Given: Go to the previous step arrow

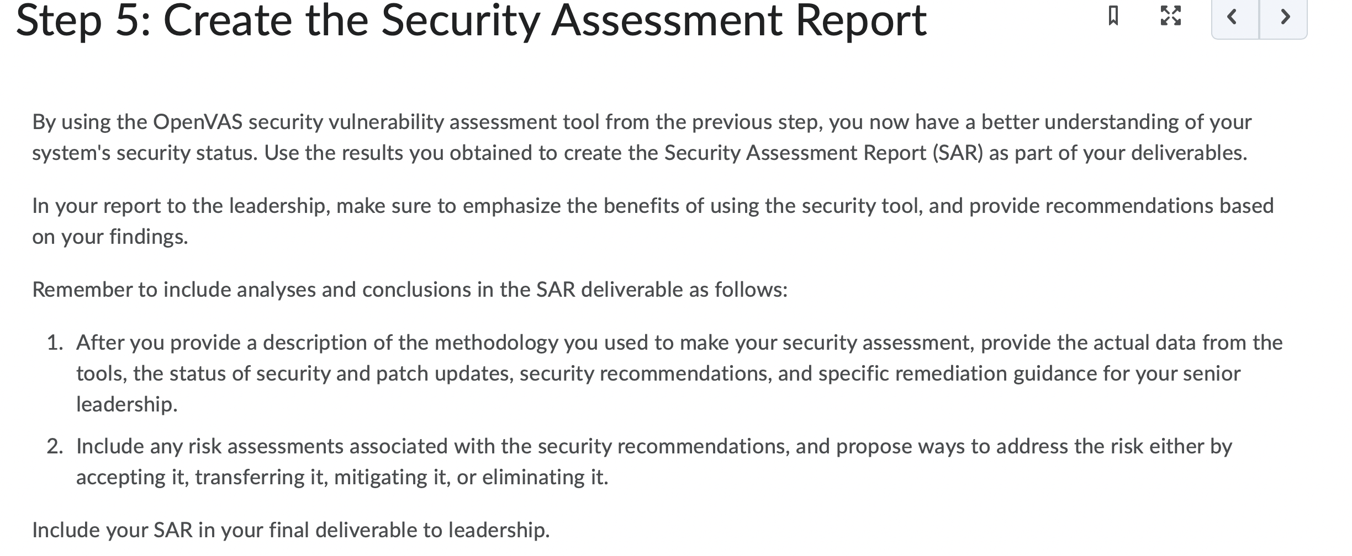Looking at the screenshot, I should (1235, 18).
